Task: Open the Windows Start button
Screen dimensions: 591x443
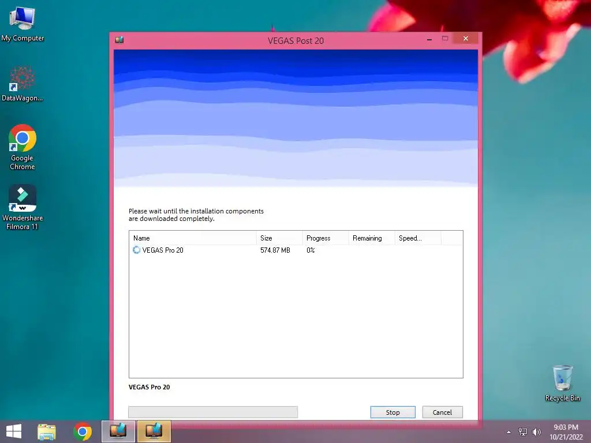Action: 14,431
